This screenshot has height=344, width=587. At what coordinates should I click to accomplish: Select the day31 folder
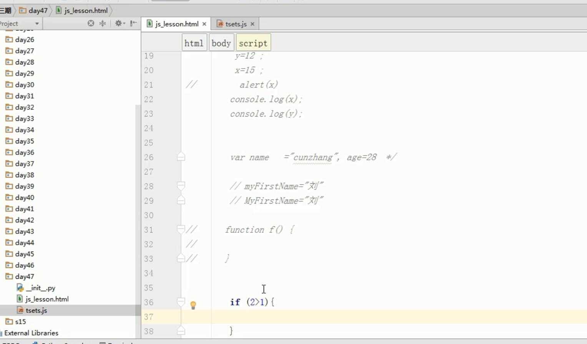pos(25,96)
